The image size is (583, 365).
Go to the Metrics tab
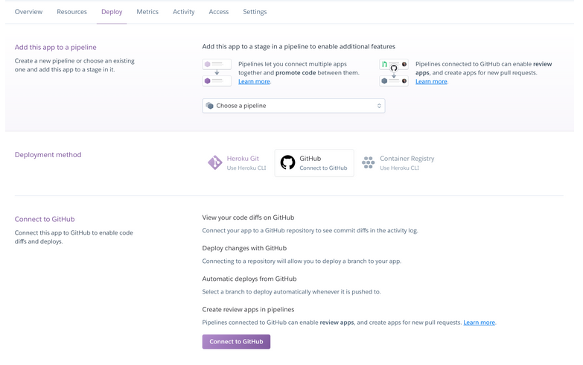(x=147, y=12)
